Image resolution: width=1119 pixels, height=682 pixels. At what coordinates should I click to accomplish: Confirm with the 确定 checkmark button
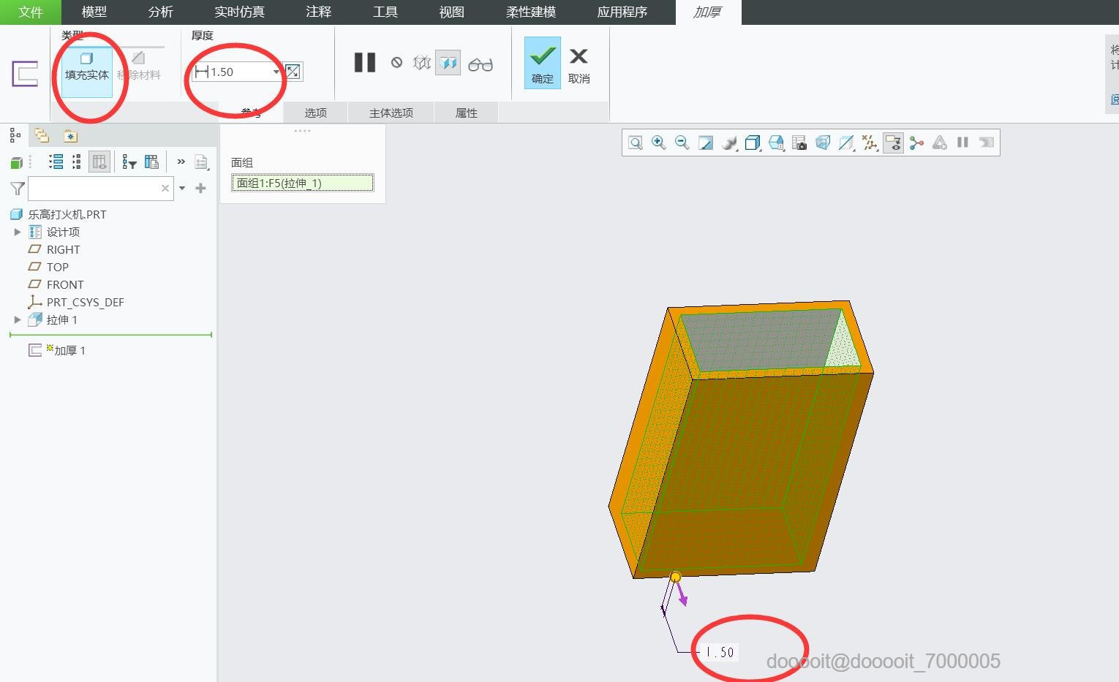click(x=543, y=63)
